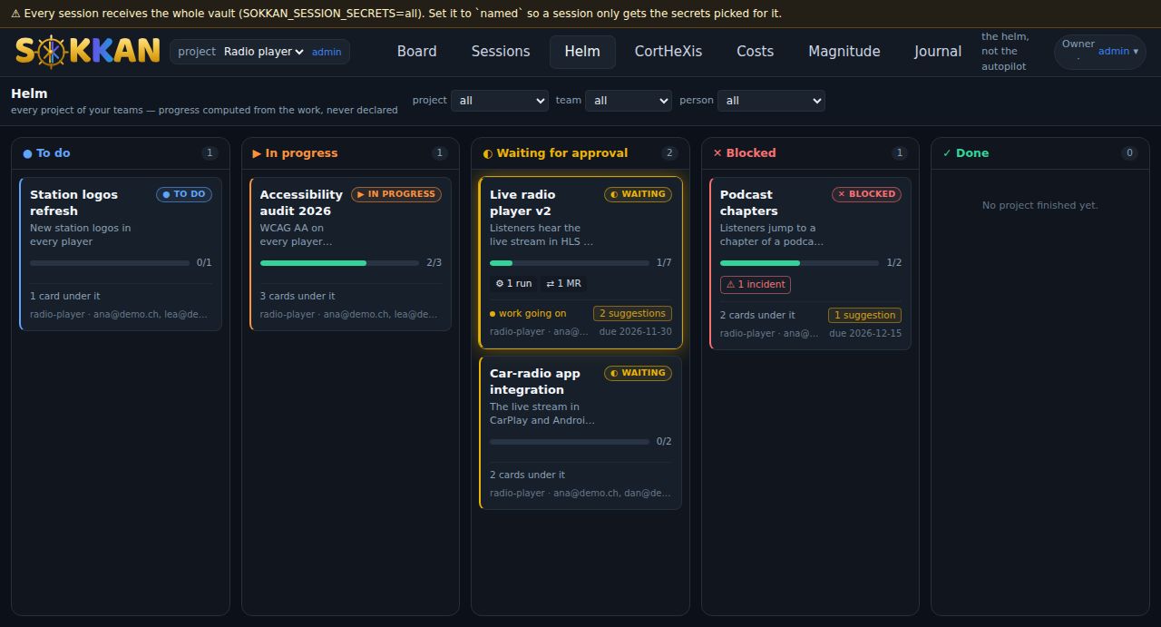Expand the project filter dropdown
The width and height of the screenshot is (1161, 627).
tap(500, 101)
